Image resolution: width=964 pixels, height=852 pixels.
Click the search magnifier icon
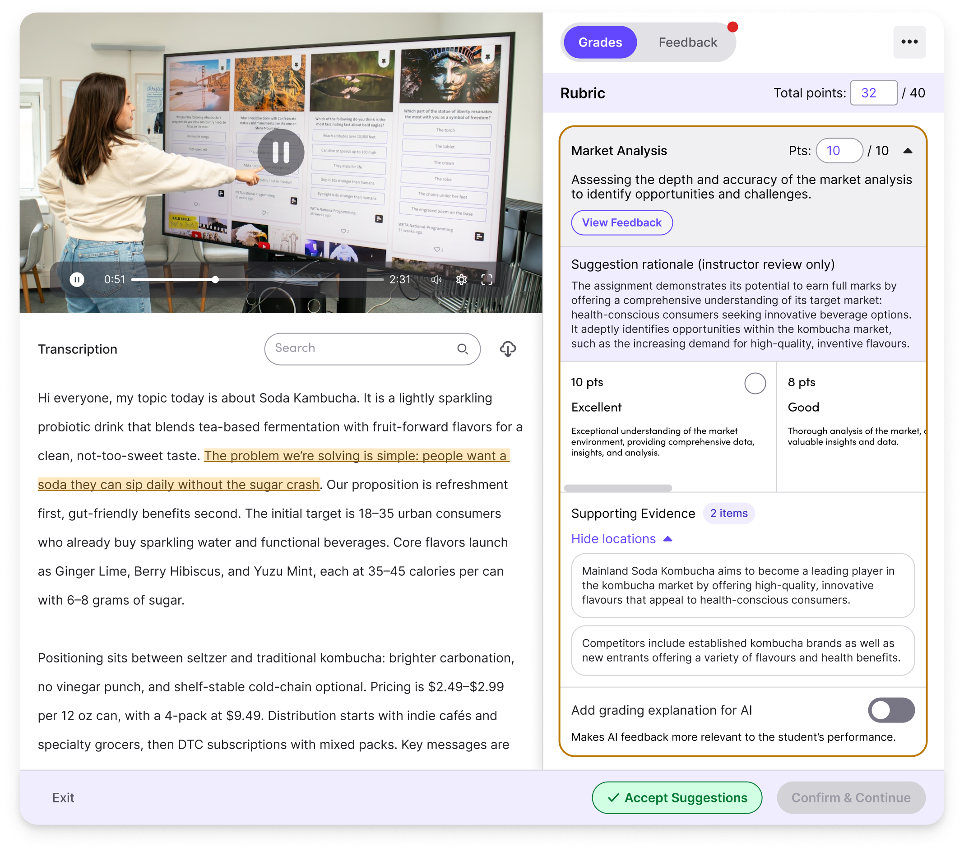pyautogui.click(x=463, y=349)
